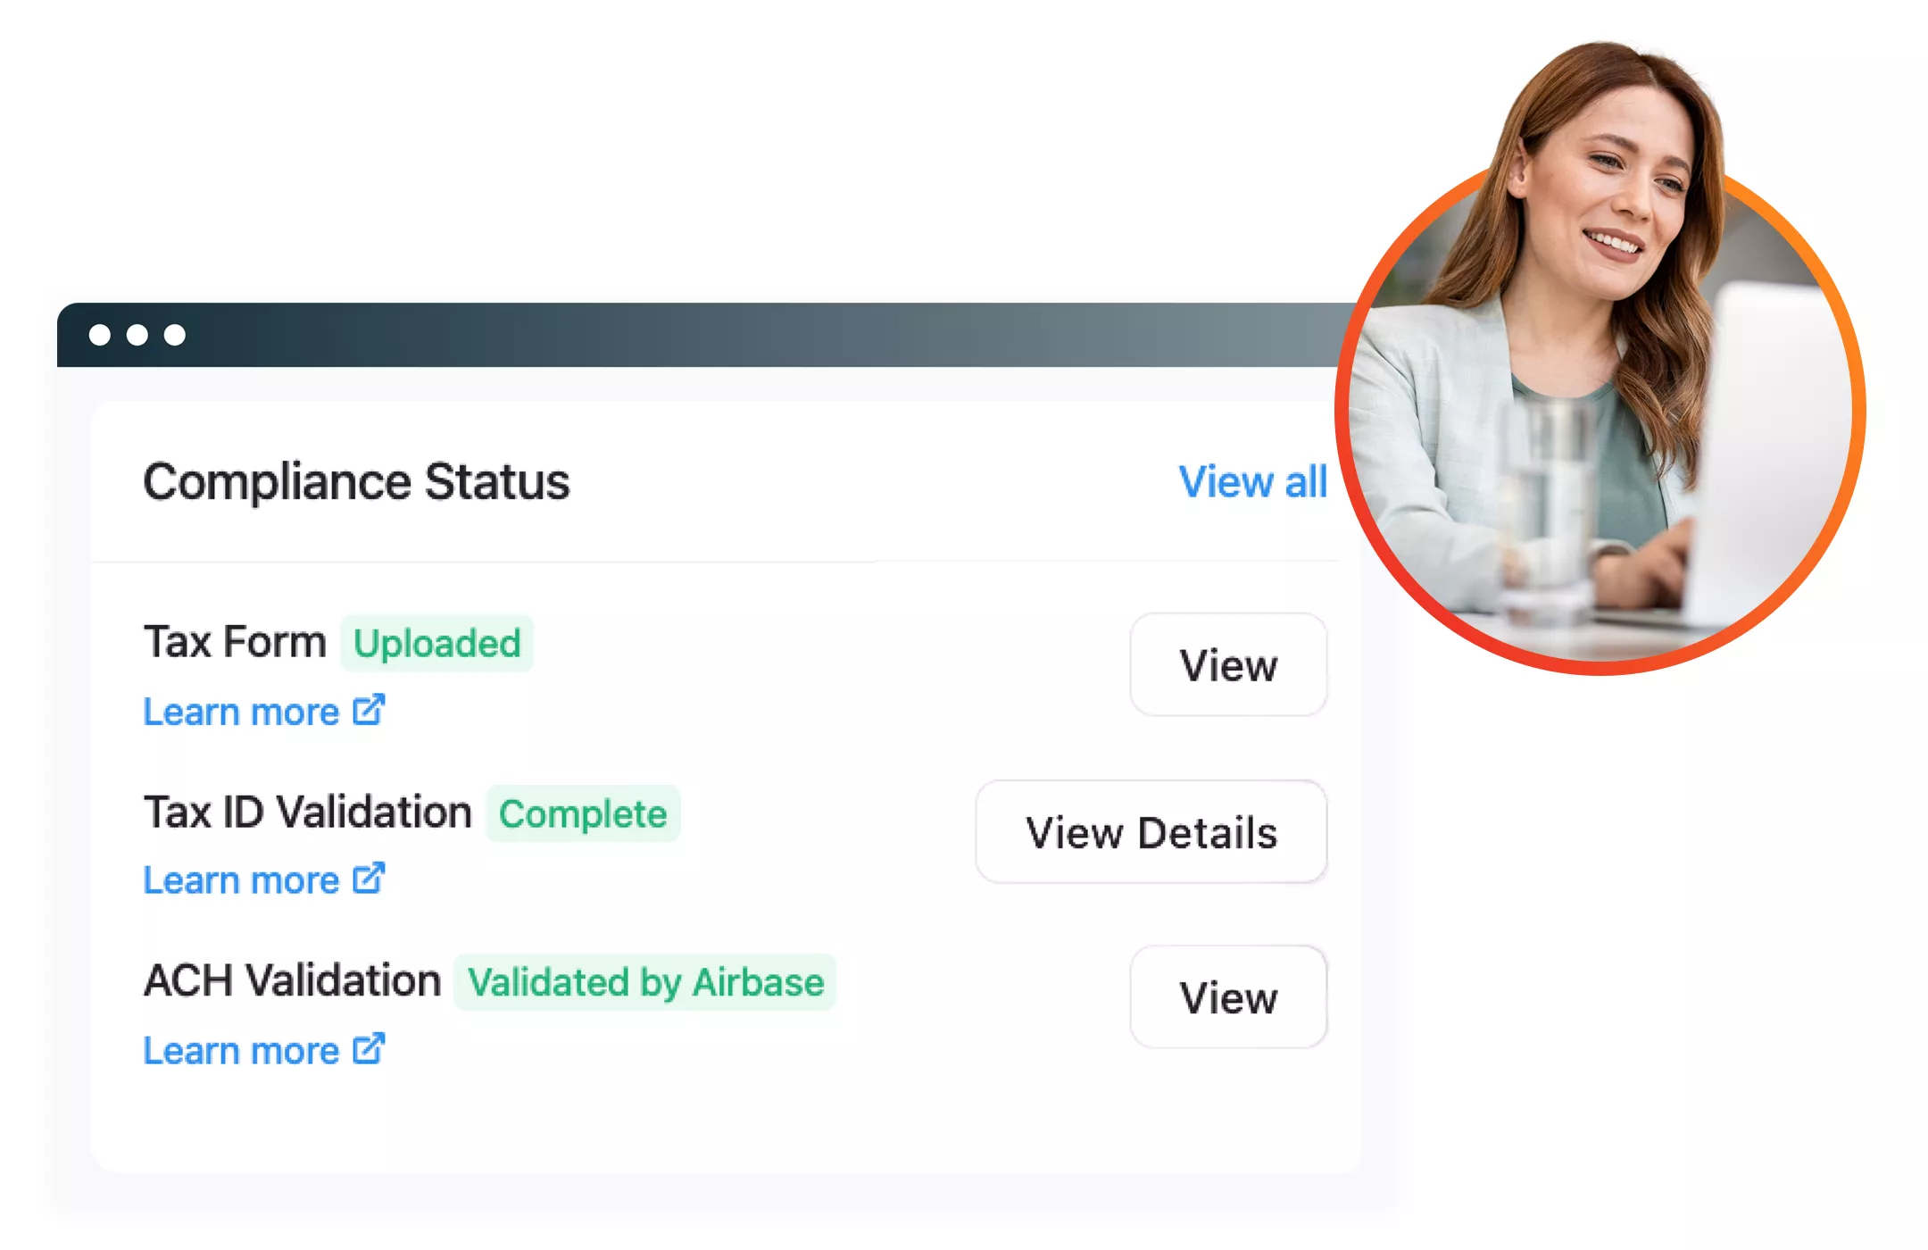Click external-link icon beside Tax ID Learn more
Image resolution: width=1928 pixels, height=1250 pixels.
coord(369,878)
